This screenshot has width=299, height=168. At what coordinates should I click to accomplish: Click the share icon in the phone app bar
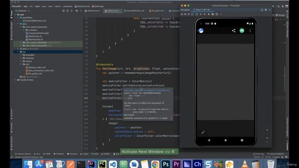coord(234,31)
